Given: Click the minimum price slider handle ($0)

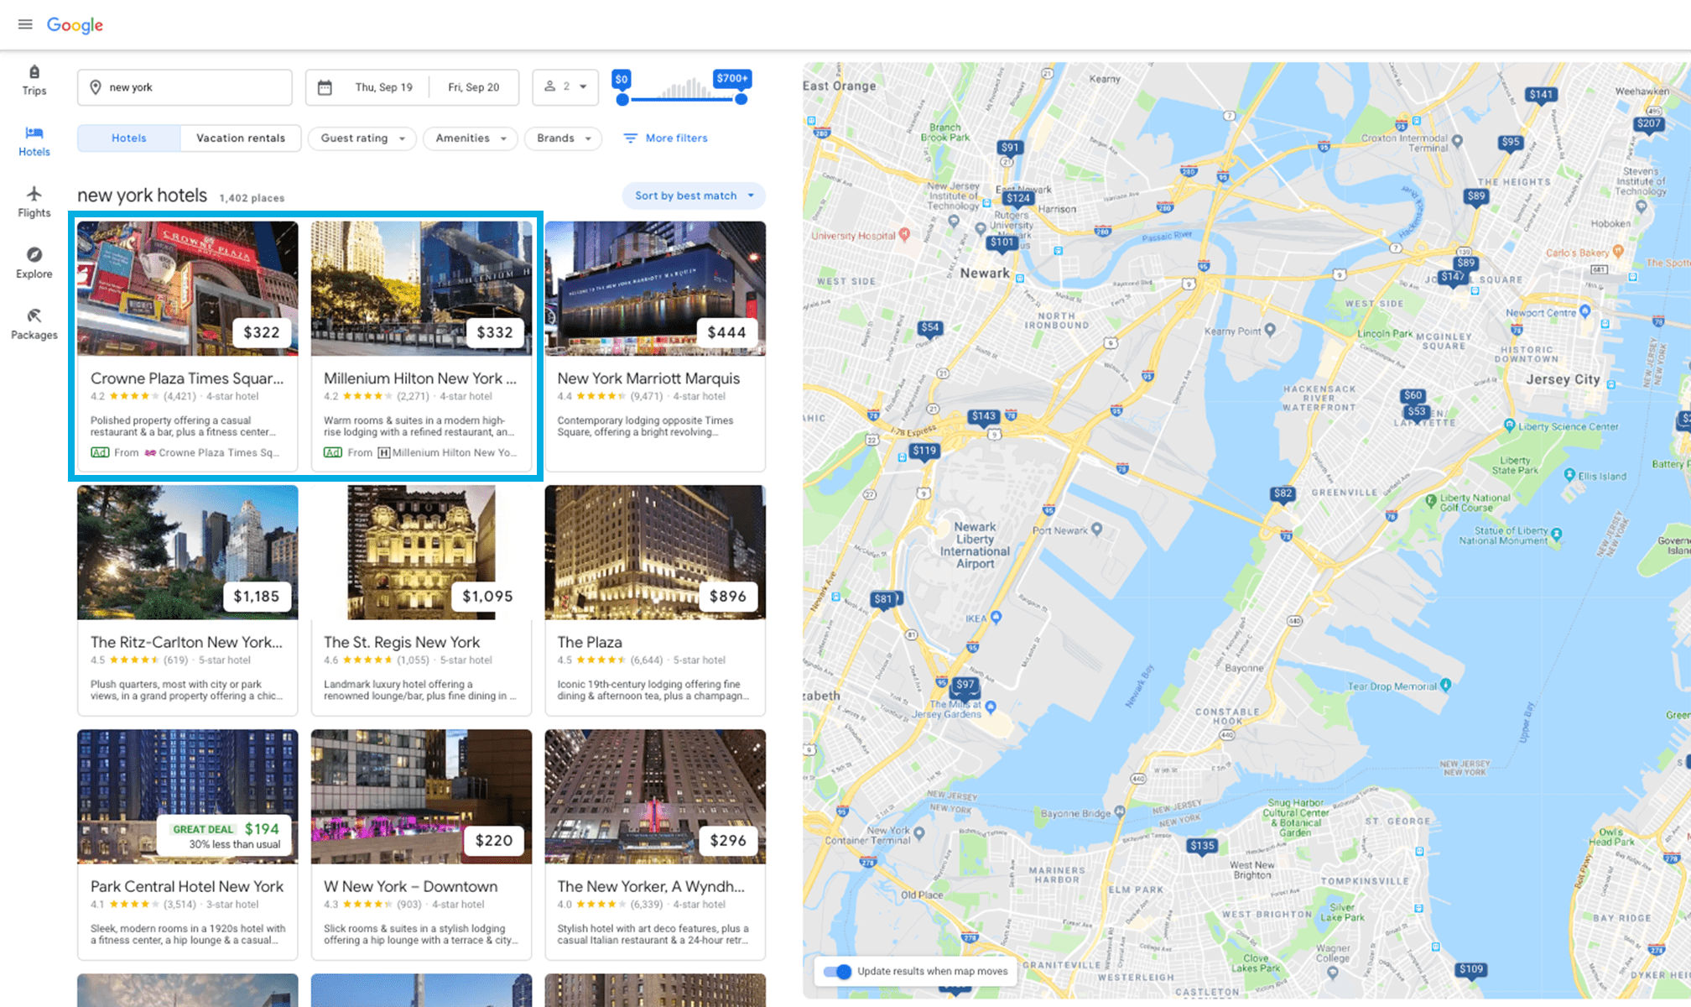Looking at the screenshot, I should (622, 99).
